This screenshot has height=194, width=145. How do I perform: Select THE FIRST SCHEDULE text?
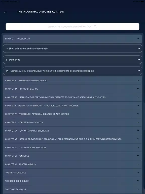[16, 173]
